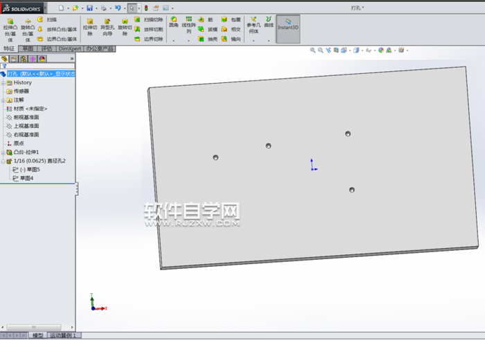485x340 pixels.
Task: Expand the History folder node
Action: (x=3, y=83)
